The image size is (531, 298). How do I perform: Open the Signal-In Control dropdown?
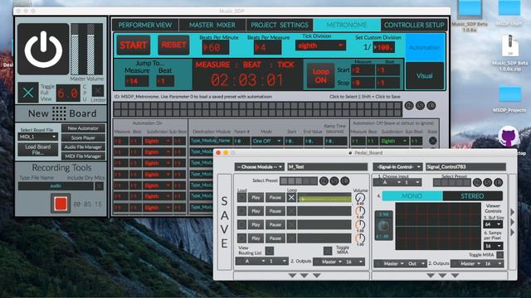[398, 167]
